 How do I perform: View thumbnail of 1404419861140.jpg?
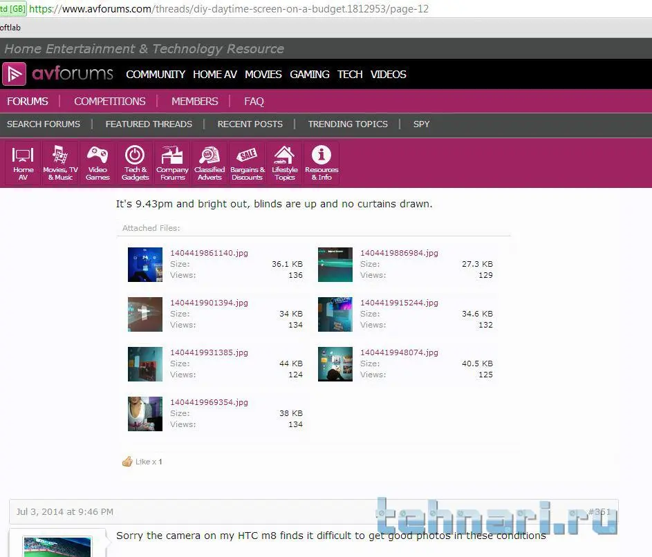tap(145, 265)
